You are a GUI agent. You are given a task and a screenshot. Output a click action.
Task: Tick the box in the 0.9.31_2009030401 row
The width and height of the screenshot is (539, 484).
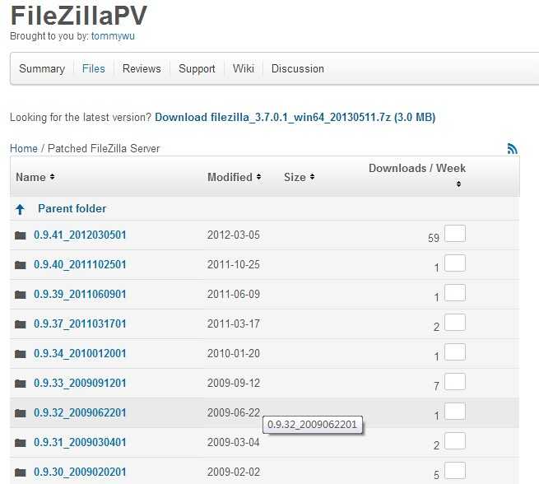455,440
